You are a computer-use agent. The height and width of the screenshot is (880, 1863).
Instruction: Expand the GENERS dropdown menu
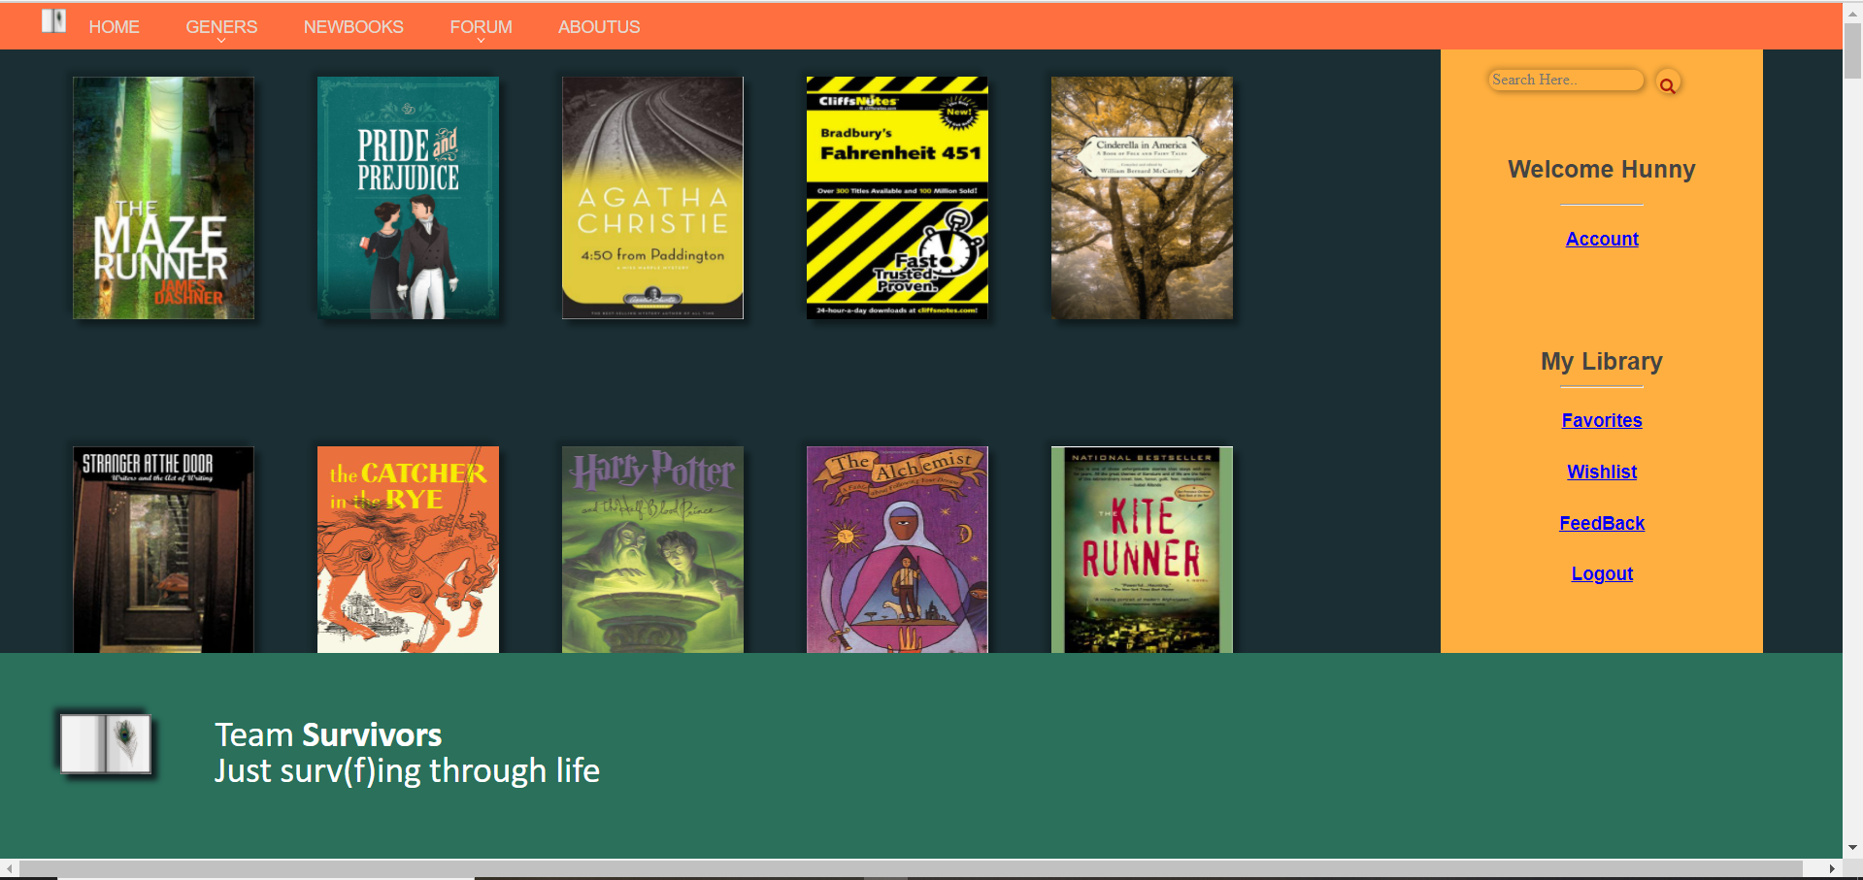coord(221,26)
